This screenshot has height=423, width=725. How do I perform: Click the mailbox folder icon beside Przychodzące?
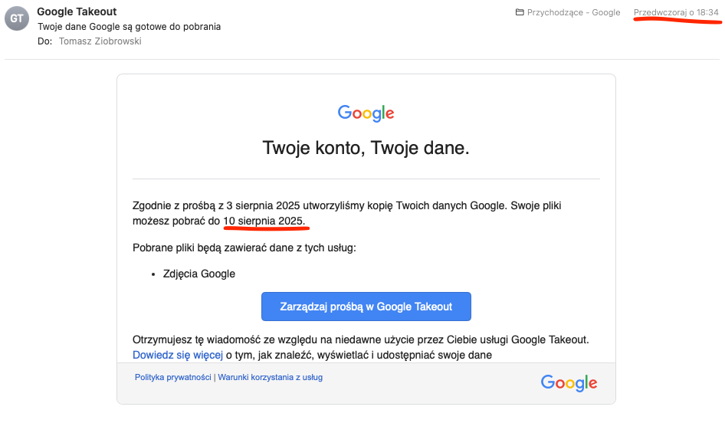pyautogui.click(x=520, y=12)
